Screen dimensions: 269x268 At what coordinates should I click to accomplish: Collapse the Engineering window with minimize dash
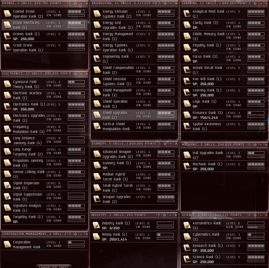pyautogui.click(x=171, y=3)
